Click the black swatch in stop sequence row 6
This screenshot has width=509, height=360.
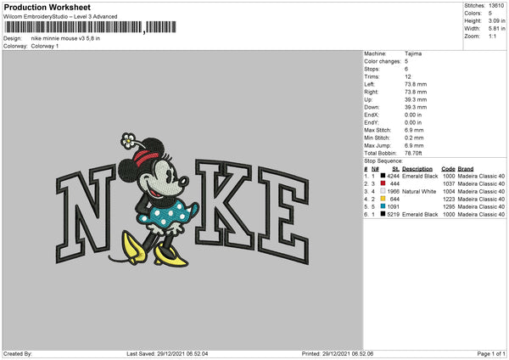click(x=383, y=214)
